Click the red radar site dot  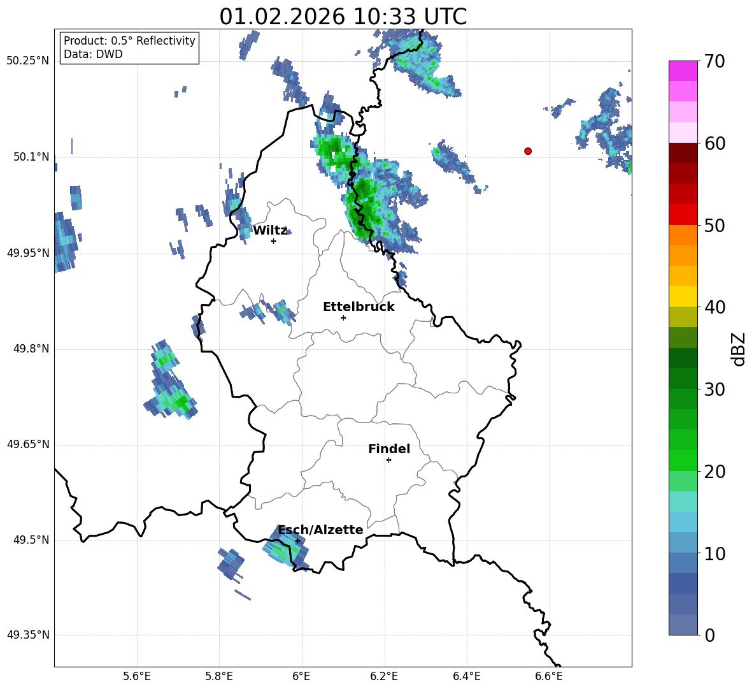click(x=528, y=151)
